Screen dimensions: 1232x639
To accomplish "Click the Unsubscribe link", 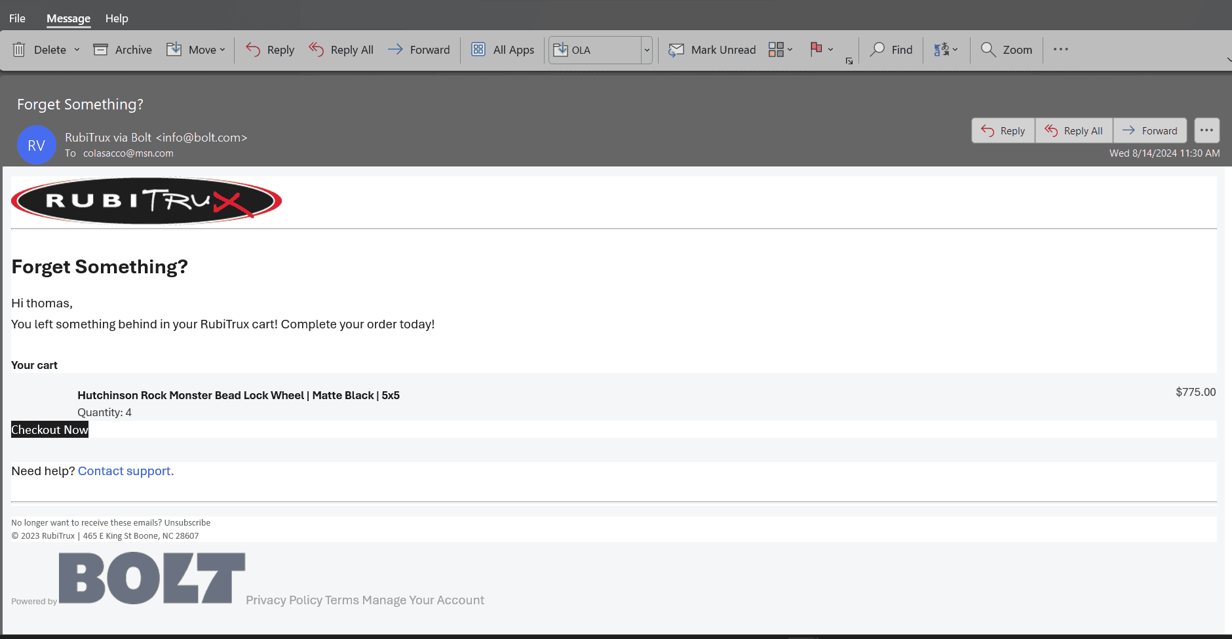I will [x=187, y=523].
